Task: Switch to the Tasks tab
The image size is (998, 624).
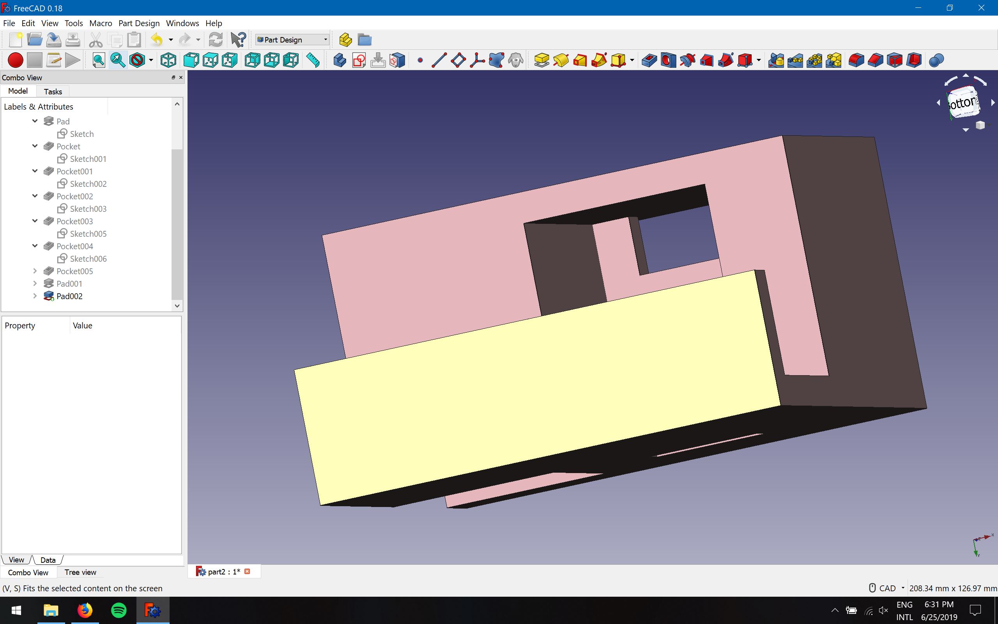Action: pos(53,92)
